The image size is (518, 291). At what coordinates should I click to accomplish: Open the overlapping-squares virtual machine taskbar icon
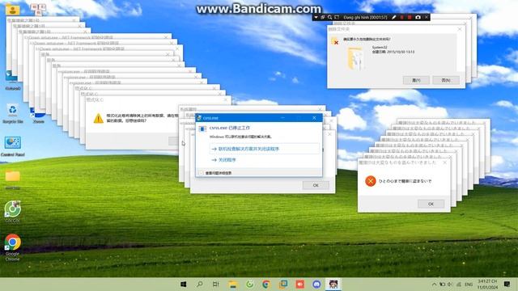tap(283, 284)
